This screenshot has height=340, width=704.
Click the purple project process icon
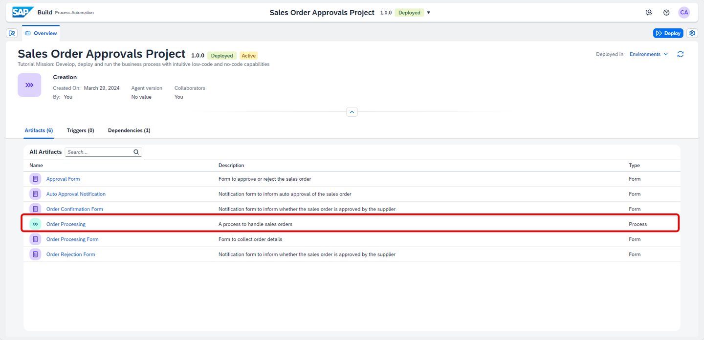[29, 85]
